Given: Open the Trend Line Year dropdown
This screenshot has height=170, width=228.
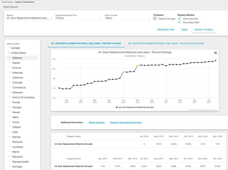Looking at the screenshot, I should 127,18.
